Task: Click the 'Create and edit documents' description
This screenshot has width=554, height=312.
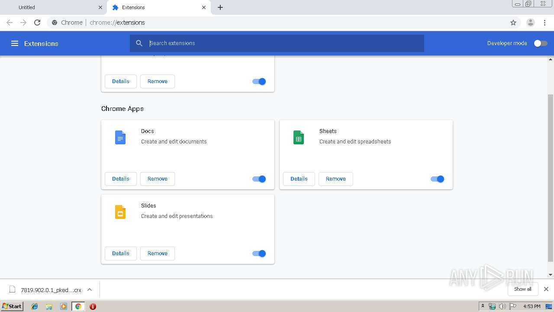Action: 174,142
